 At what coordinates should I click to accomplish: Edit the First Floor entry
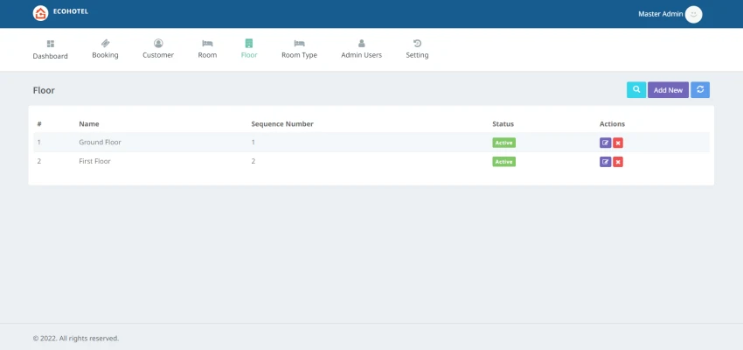605,162
